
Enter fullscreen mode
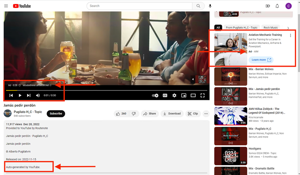(x=202, y=95)
